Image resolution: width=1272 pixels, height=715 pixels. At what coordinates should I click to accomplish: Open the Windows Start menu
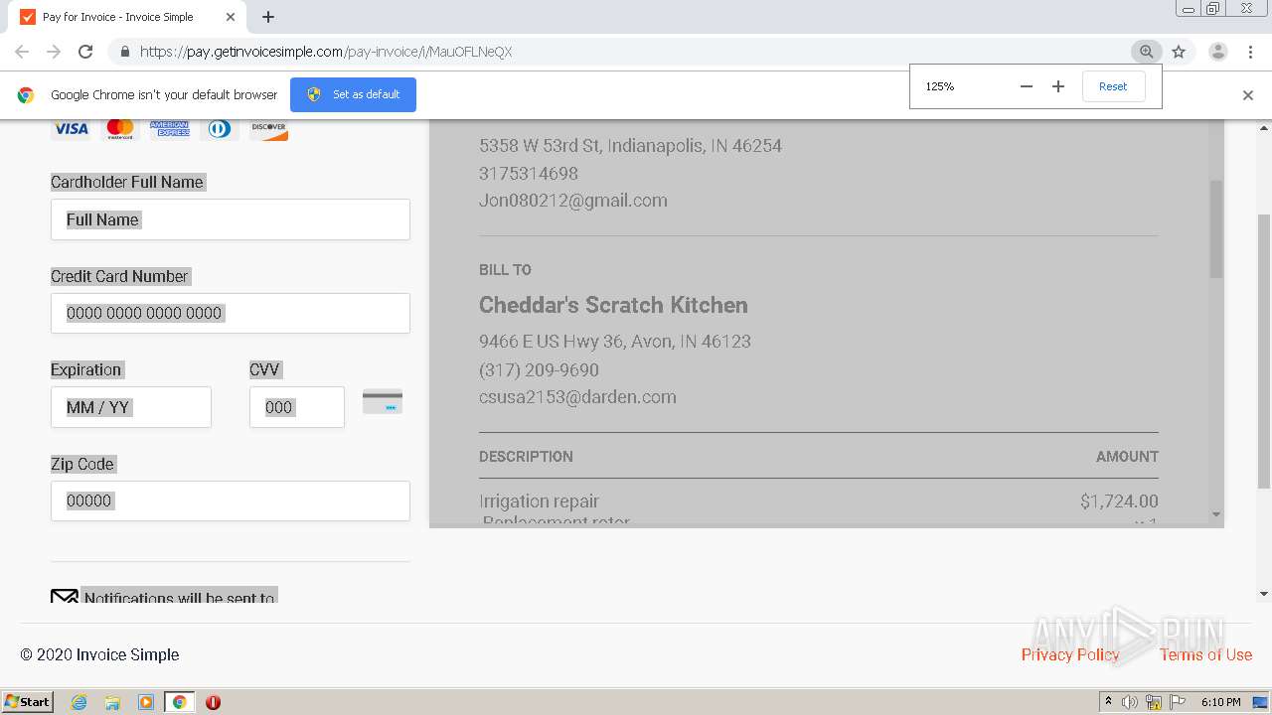coord(28,702)
